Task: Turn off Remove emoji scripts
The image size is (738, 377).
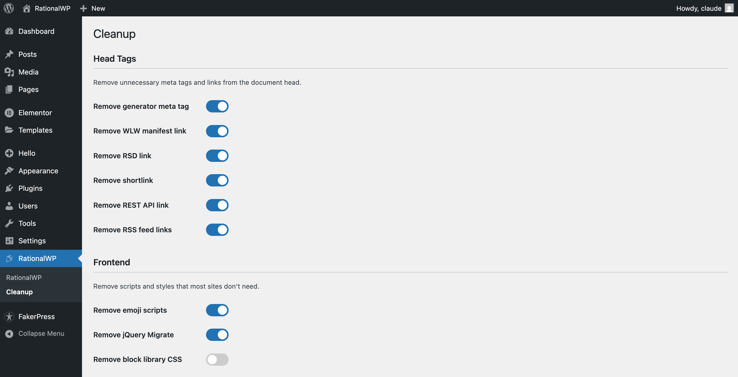Action: [x=217, y=310]
